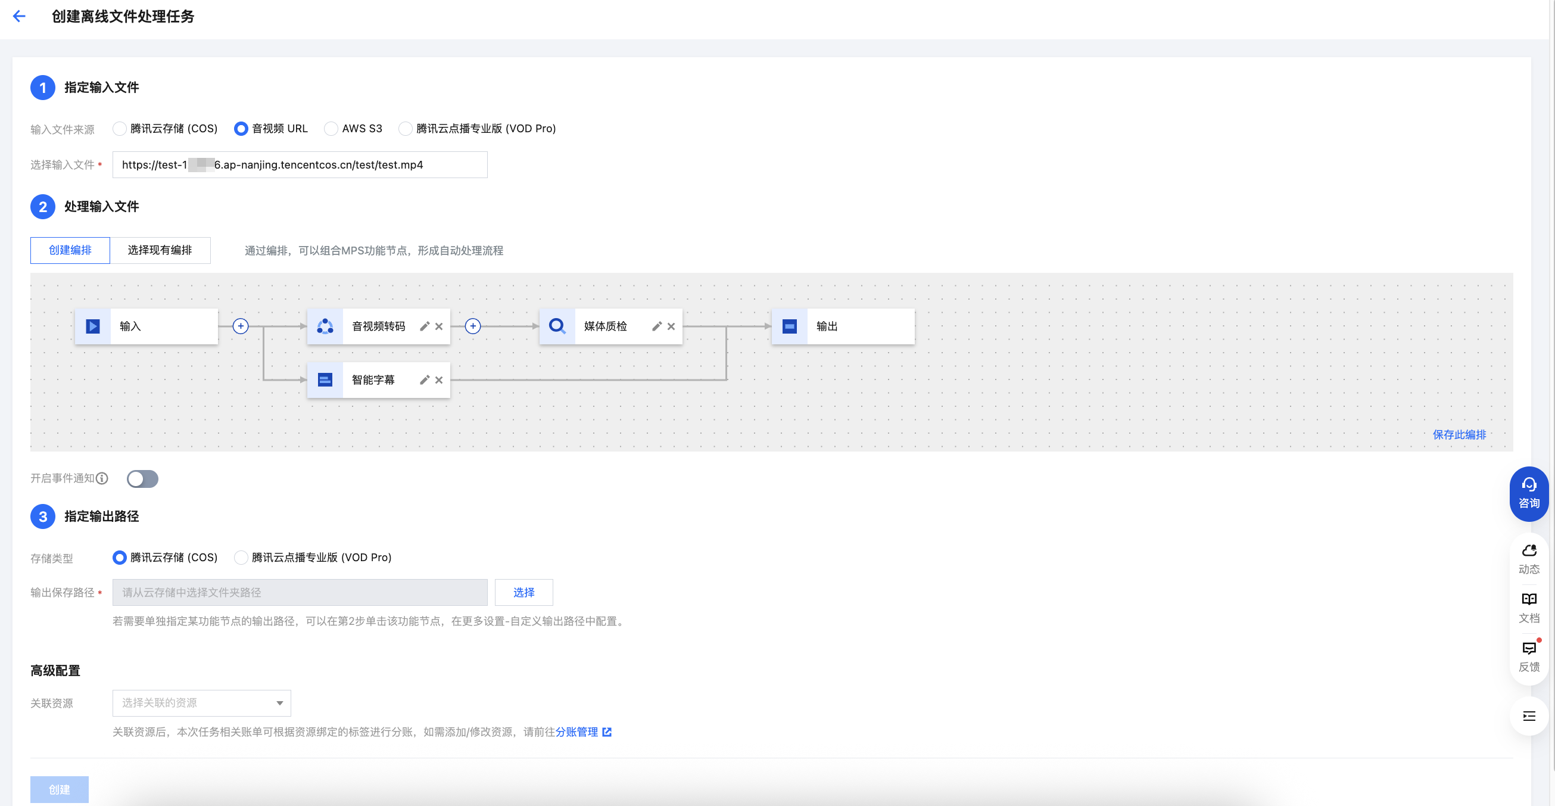Open the 文档 docs sidebar icon

point(1528,607)
